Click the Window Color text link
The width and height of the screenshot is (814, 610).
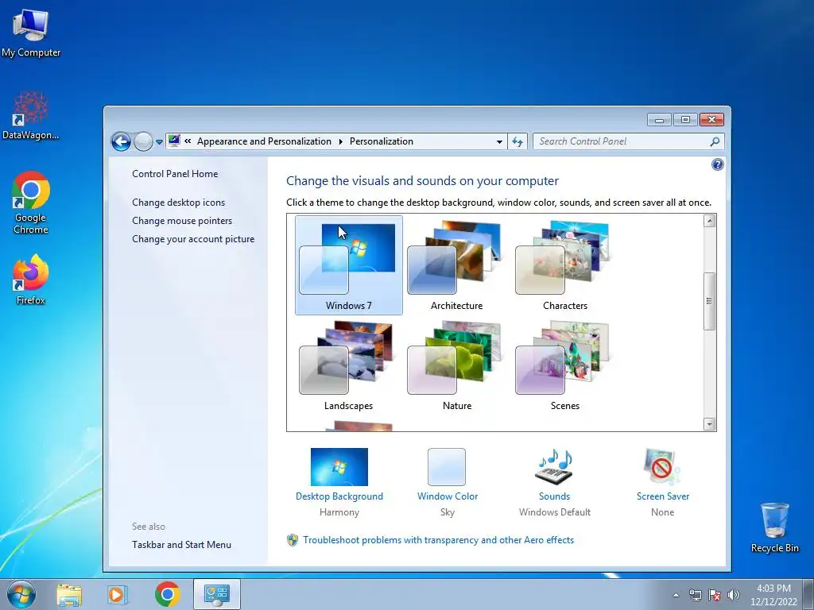448,496
